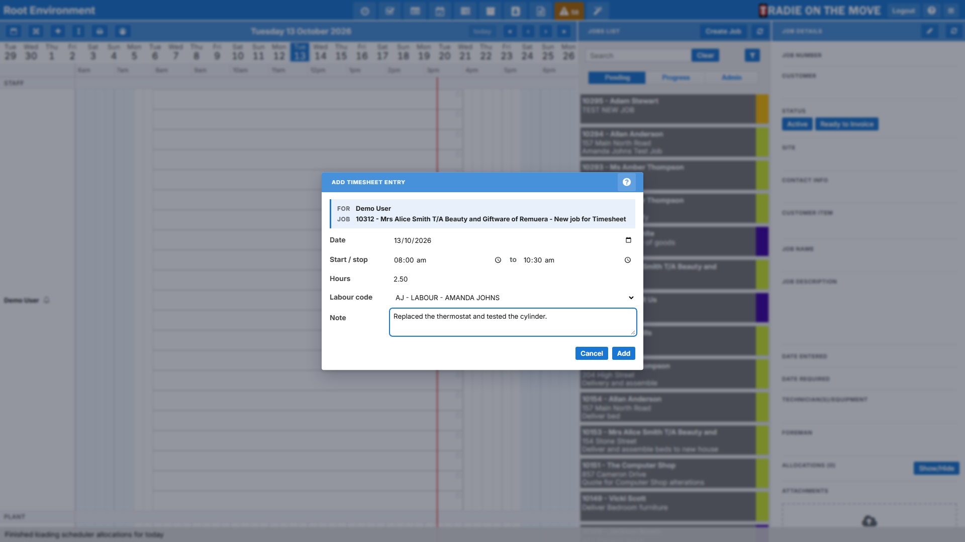The image size is (965, 542).
Task: Cancel the timesheet entry
Action: 592,353
